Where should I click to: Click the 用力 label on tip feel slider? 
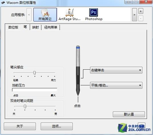pos(53,80)
